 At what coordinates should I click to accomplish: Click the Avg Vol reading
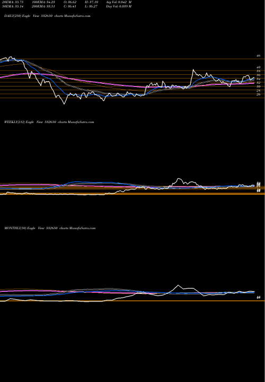[x=119, y=2]
